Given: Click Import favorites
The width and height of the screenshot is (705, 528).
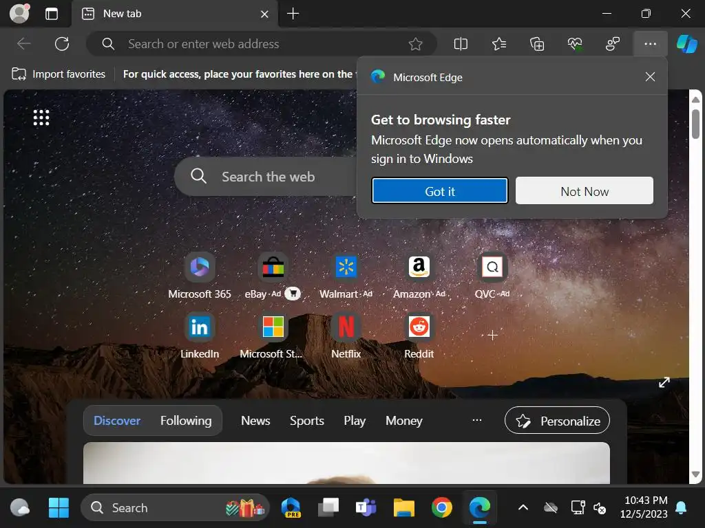Looking at the screenshot, I should [x=59, y=74].
